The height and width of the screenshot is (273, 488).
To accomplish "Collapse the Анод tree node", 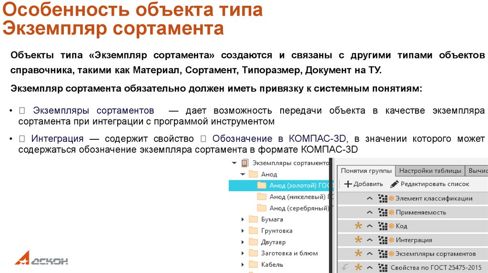I will [x=243, y=174].
